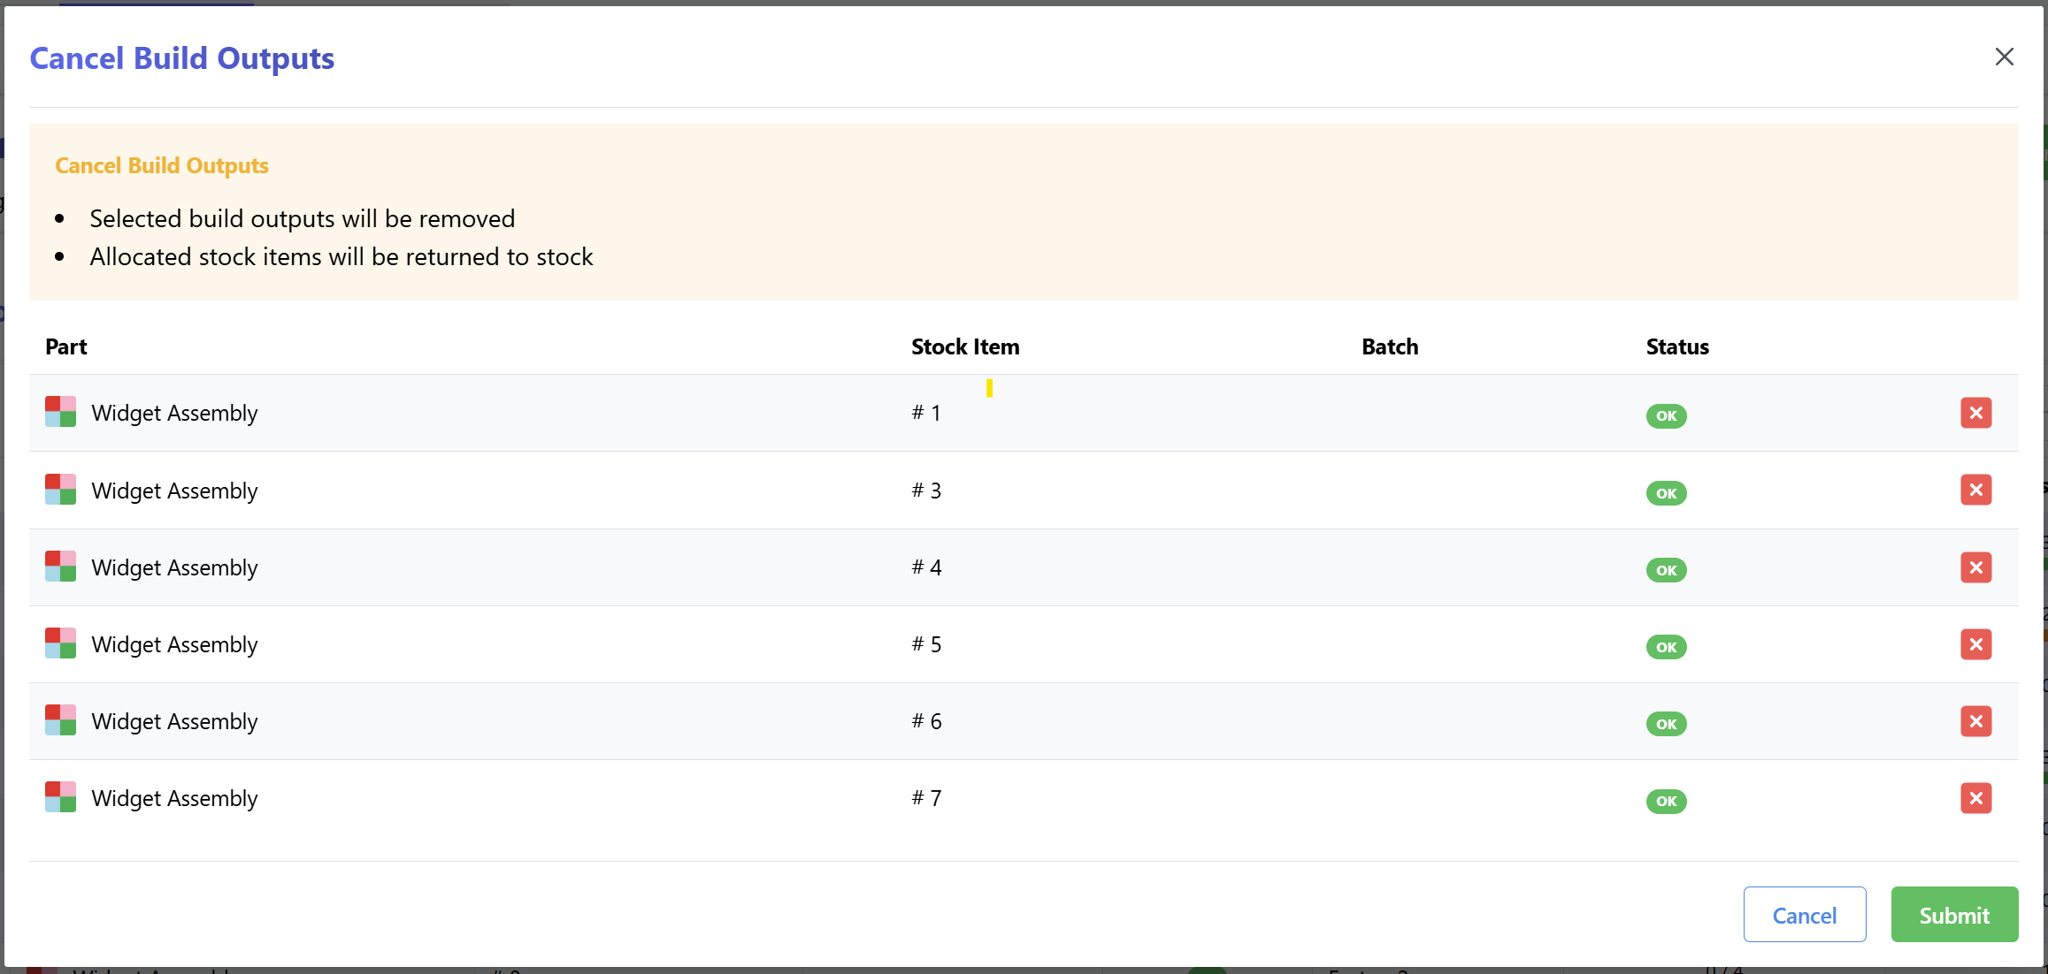Remove stock item #7 row

(1975, 798)
